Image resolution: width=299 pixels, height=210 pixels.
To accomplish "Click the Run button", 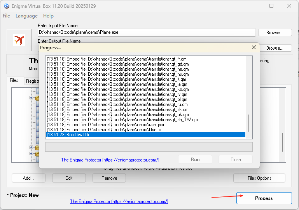I will click(195, 160).
